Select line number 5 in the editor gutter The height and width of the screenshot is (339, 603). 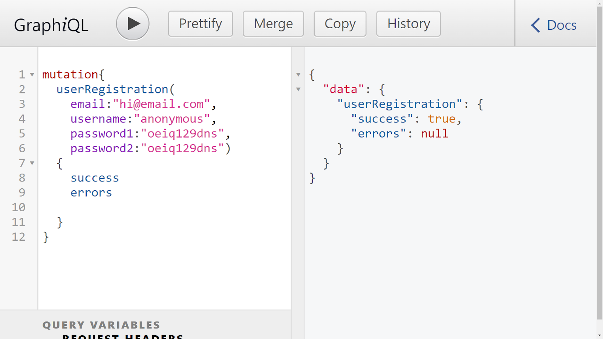[x=22, y=133]
